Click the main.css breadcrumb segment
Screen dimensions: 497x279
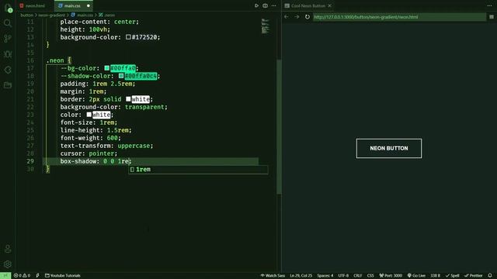tap(82, 15)
